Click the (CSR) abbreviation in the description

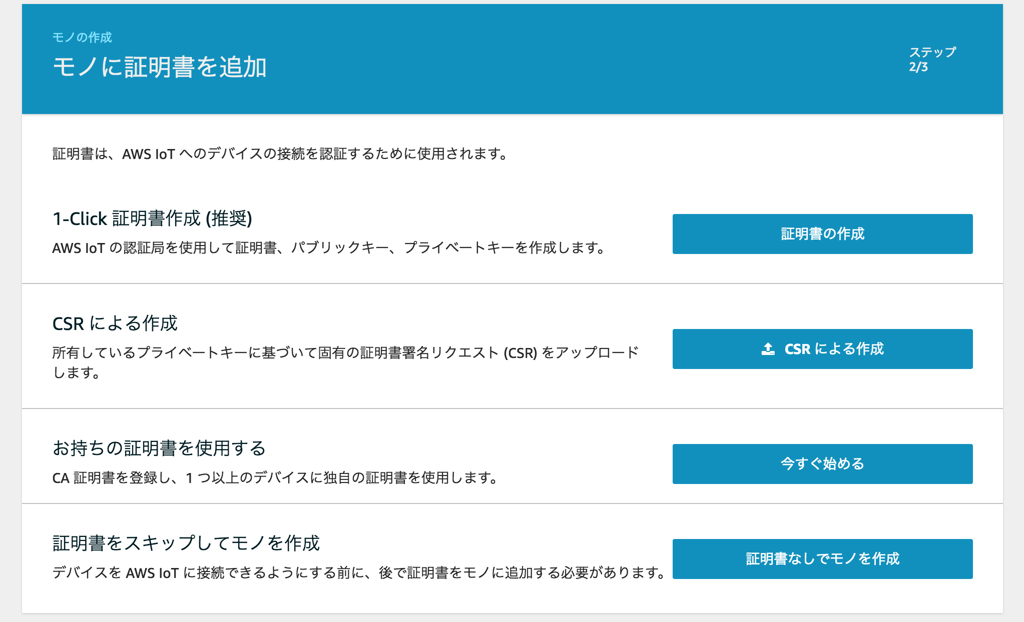[x=520, y=353]
